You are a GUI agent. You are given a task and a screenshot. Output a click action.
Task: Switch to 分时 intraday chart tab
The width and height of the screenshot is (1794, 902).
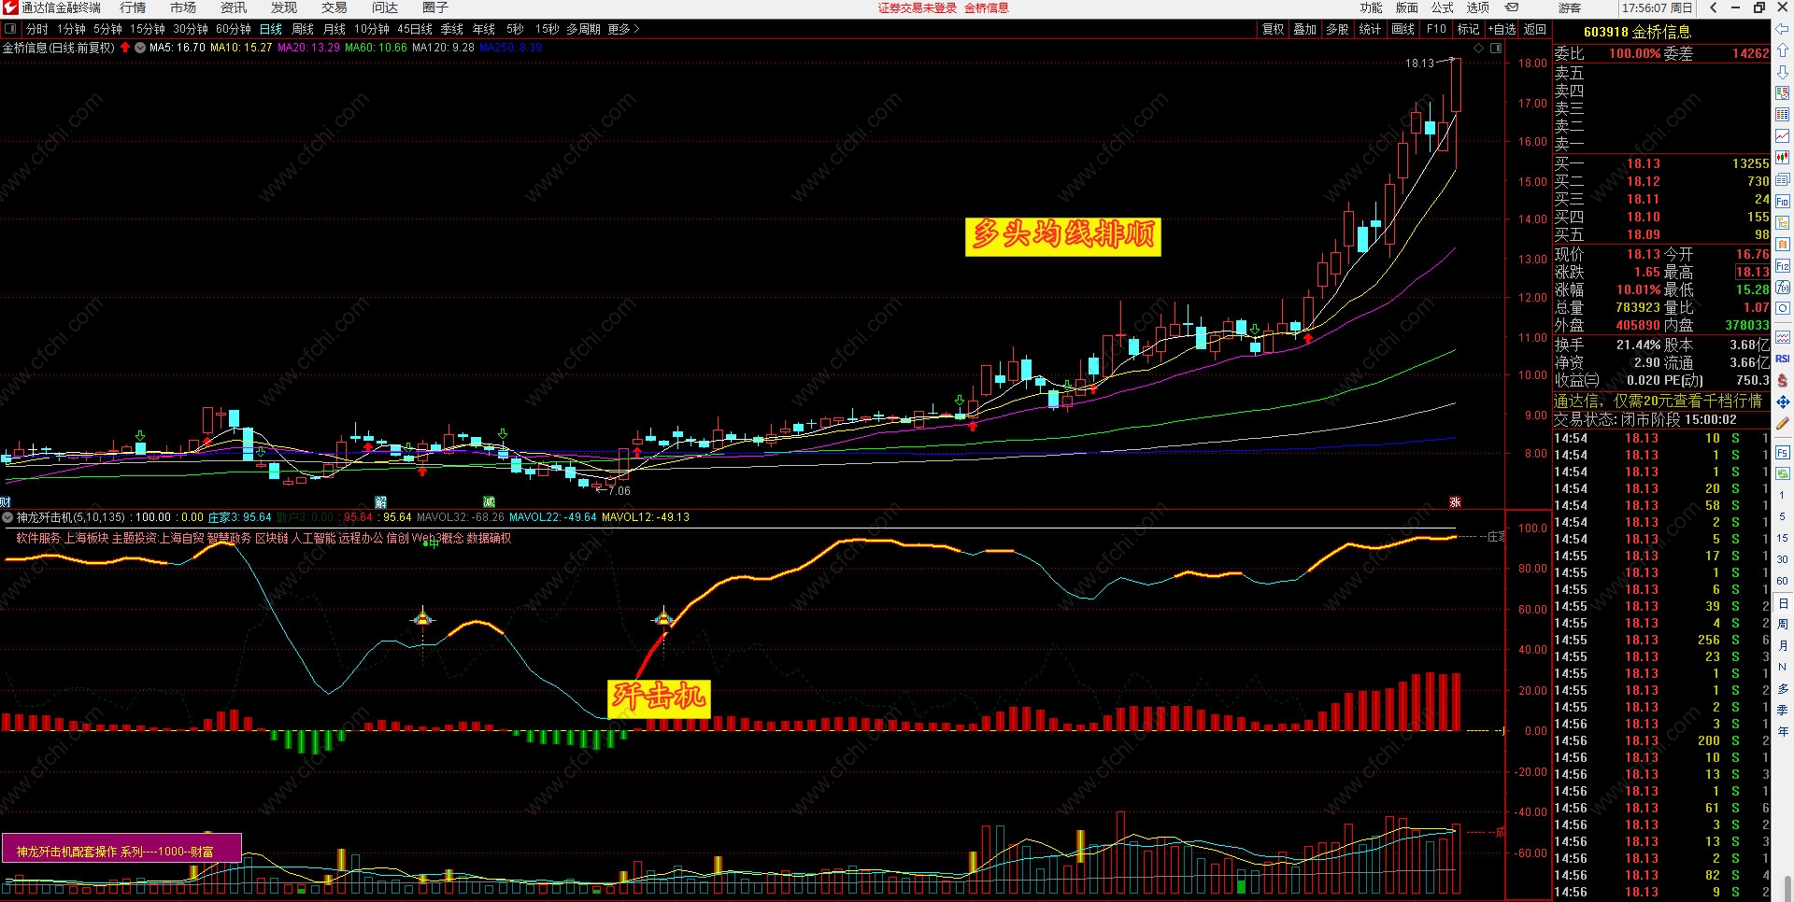tap(36, 29)
